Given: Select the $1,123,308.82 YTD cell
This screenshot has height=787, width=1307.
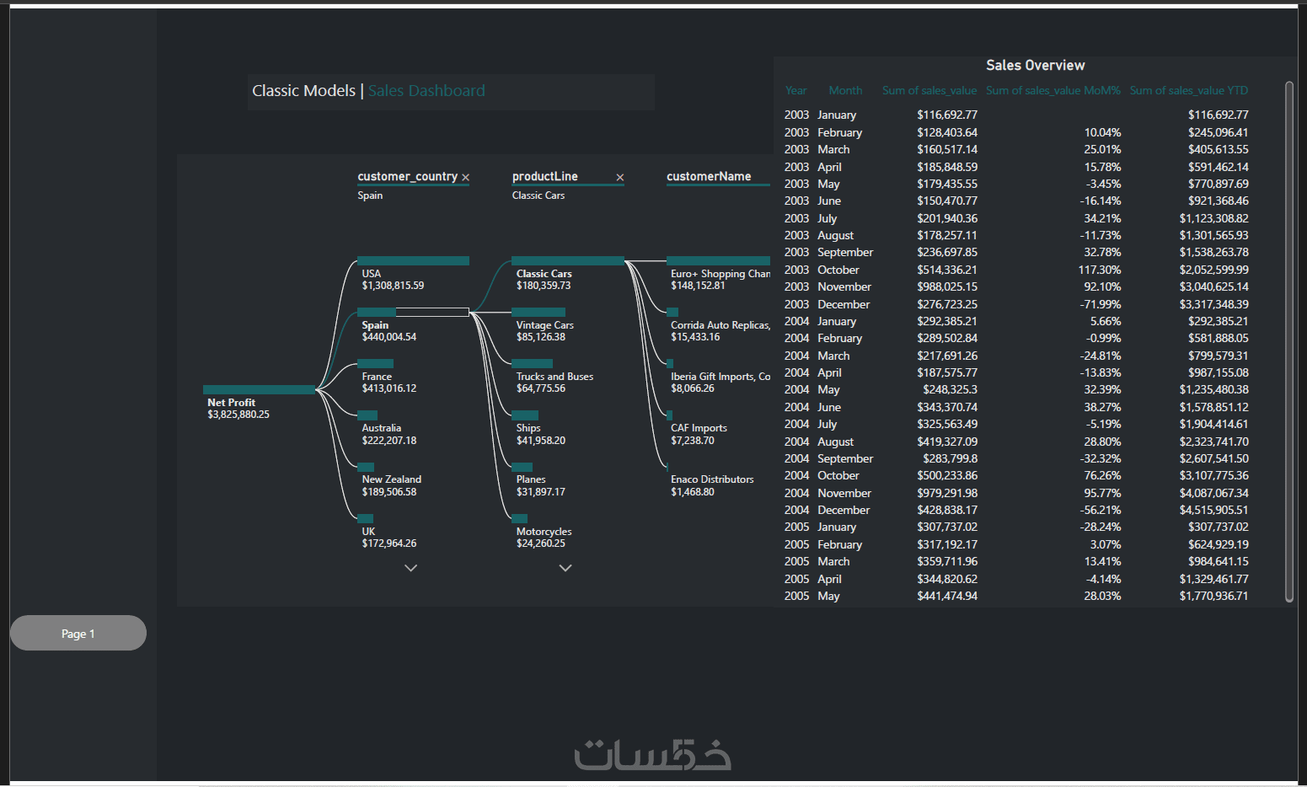Looking at the screenshot, I should [1214, 219].
